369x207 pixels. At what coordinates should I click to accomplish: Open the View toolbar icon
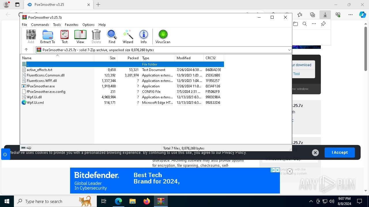pyautogui.click(x=80, y=37)
